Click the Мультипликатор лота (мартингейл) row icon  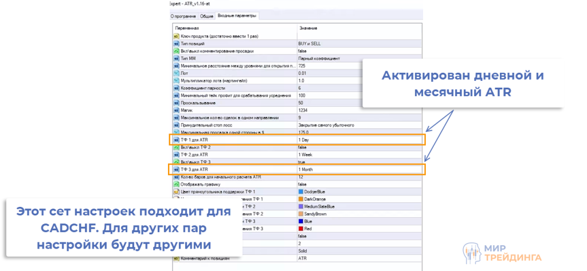[x=177, y=80]
